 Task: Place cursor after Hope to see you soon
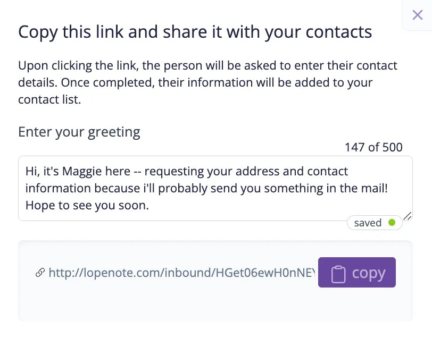click(x=149, y=205)
